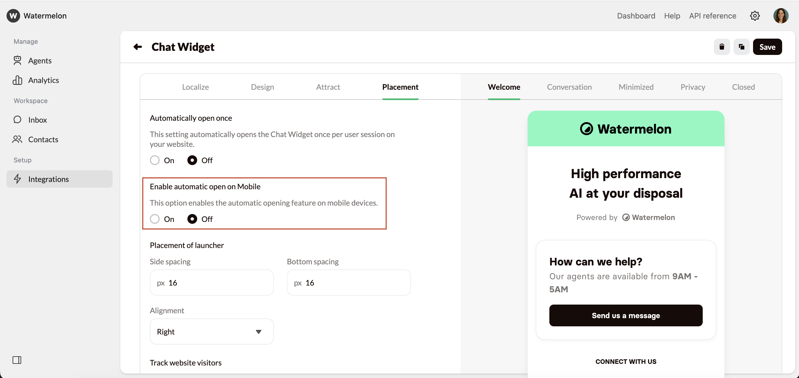Click the Watermelon W logo icon
This screenshot has width=799, height=378.
click(13, 16)
